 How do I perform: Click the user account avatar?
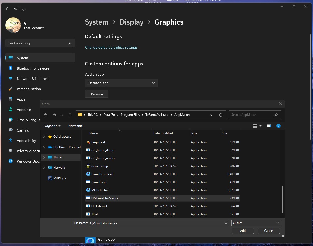[x=13, y=25]
